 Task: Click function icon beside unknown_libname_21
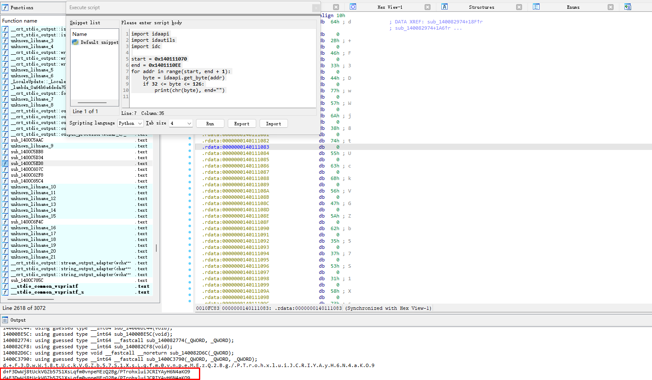coord(5,257)
